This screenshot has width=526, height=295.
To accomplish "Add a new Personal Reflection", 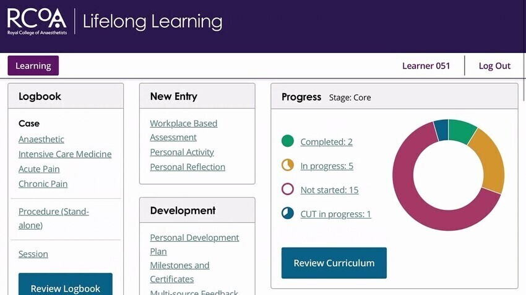I will pos(188,167).
